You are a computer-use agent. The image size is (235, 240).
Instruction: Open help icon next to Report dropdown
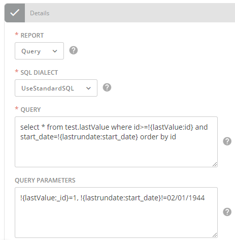pyautogui.click(x=74, y=50)
